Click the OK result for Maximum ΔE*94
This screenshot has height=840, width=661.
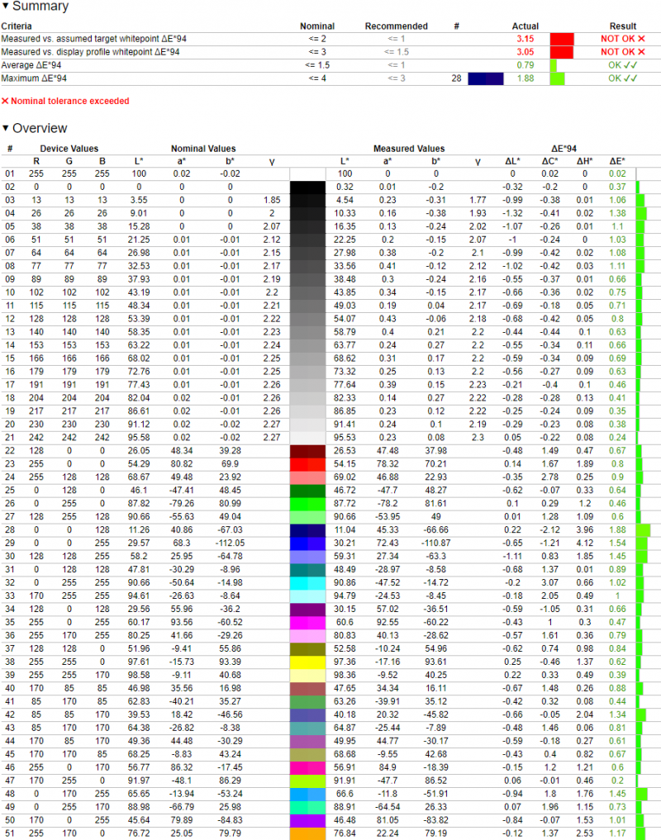pyautogui.click(x=622, y=78)
